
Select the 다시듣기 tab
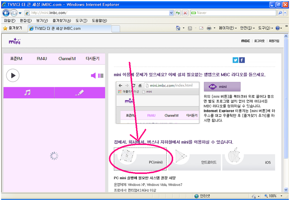click(x=92, y=59)
